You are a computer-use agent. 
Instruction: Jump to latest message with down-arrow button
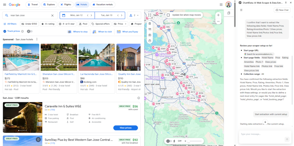tap(265, 122)
